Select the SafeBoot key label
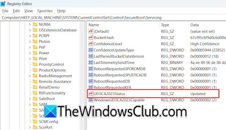226x130 pixels. (47, 99)
